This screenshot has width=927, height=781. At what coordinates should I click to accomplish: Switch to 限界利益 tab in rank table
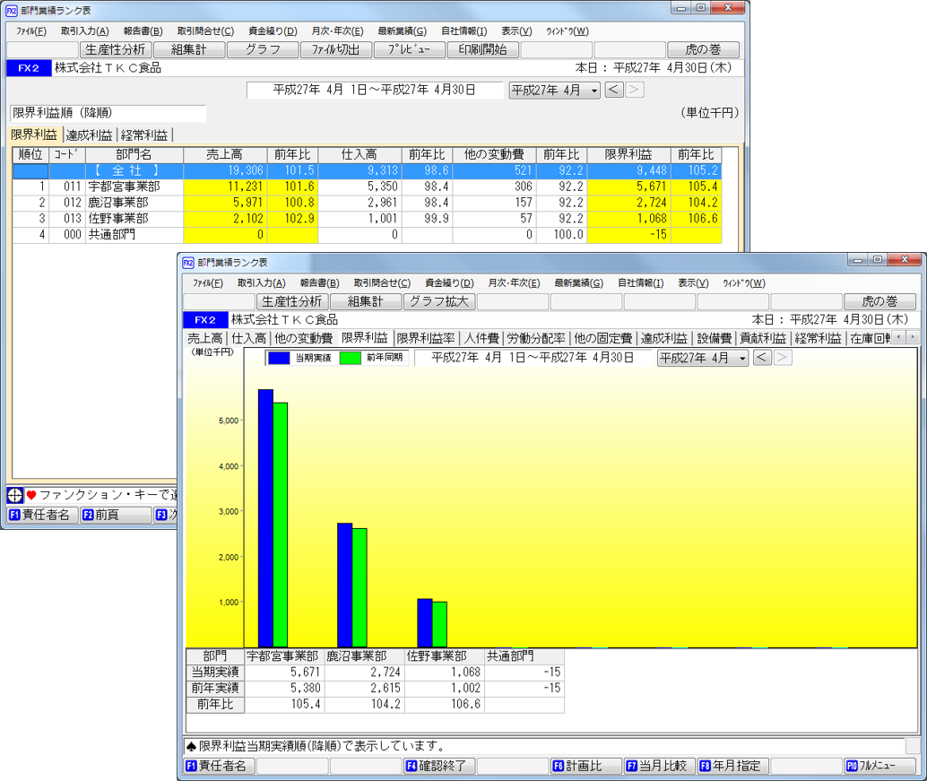click(x=34, y=135)
